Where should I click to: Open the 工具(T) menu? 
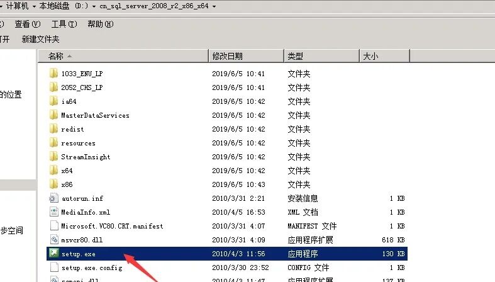64,24
